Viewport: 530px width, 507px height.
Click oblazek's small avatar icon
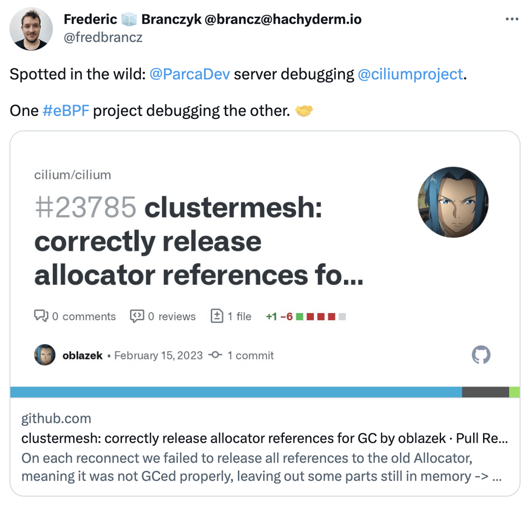(45, 355)
